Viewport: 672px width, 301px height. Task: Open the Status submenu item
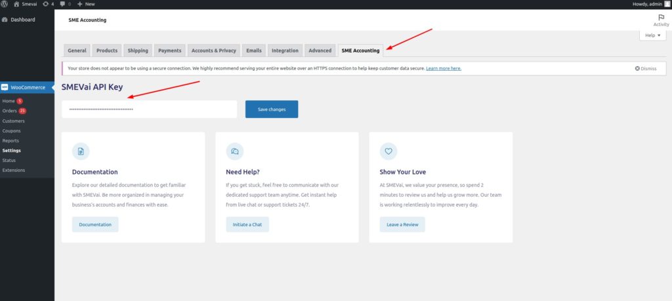[x=9, y=160]
